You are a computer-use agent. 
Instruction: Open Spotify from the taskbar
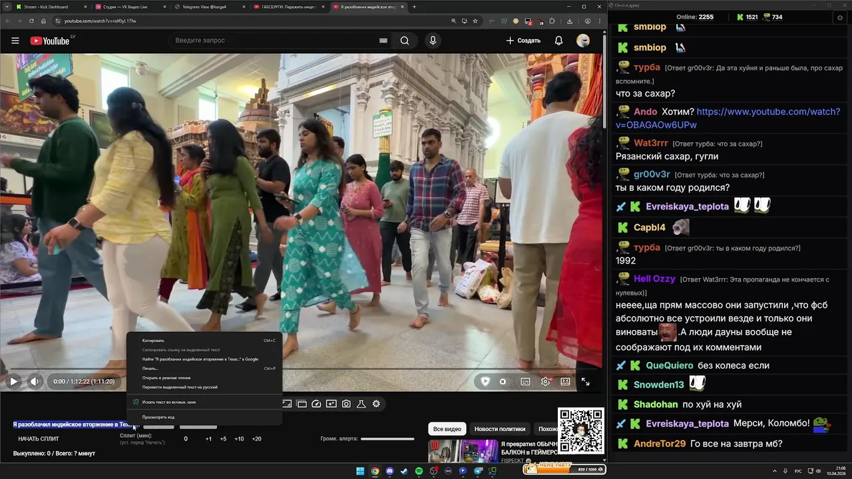point(419,471)
